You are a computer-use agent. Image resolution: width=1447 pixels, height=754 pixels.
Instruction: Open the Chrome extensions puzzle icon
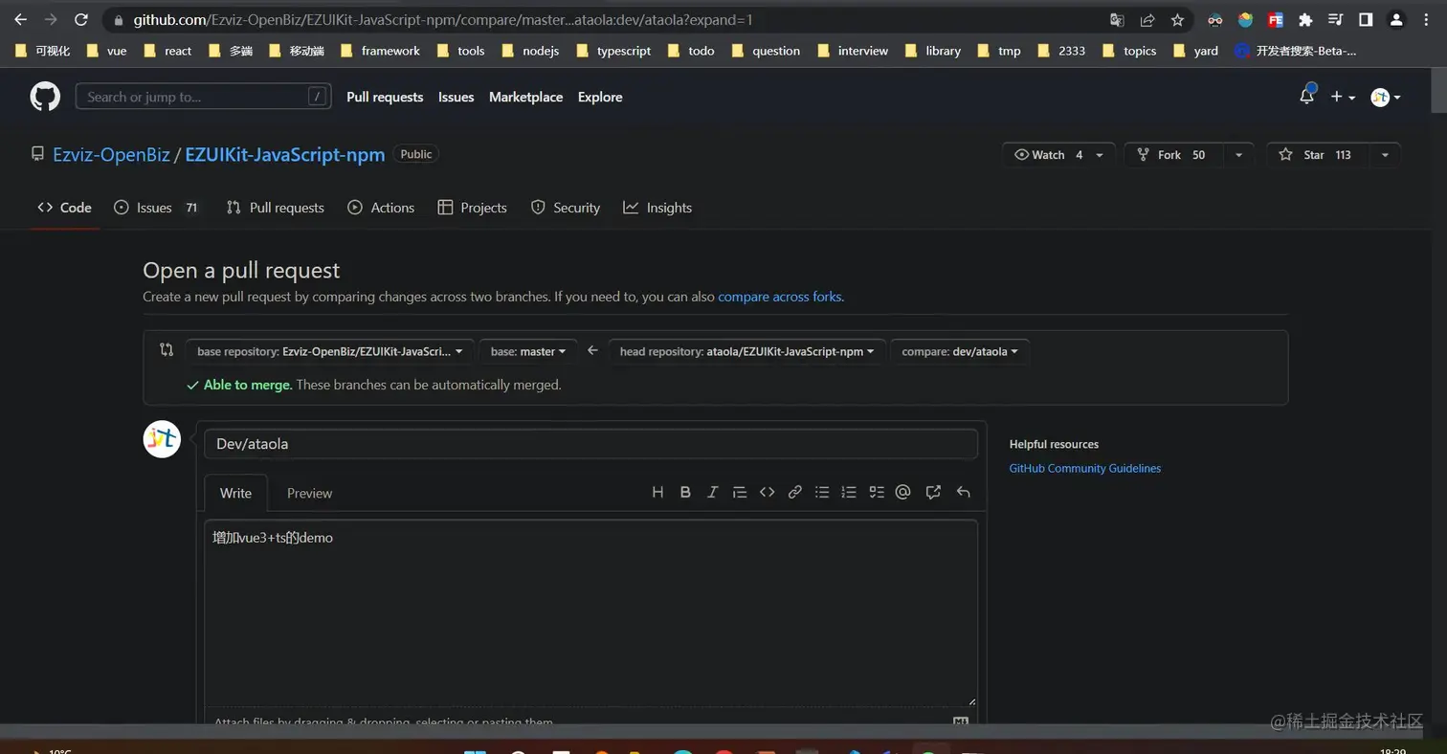click(1305, 20)
